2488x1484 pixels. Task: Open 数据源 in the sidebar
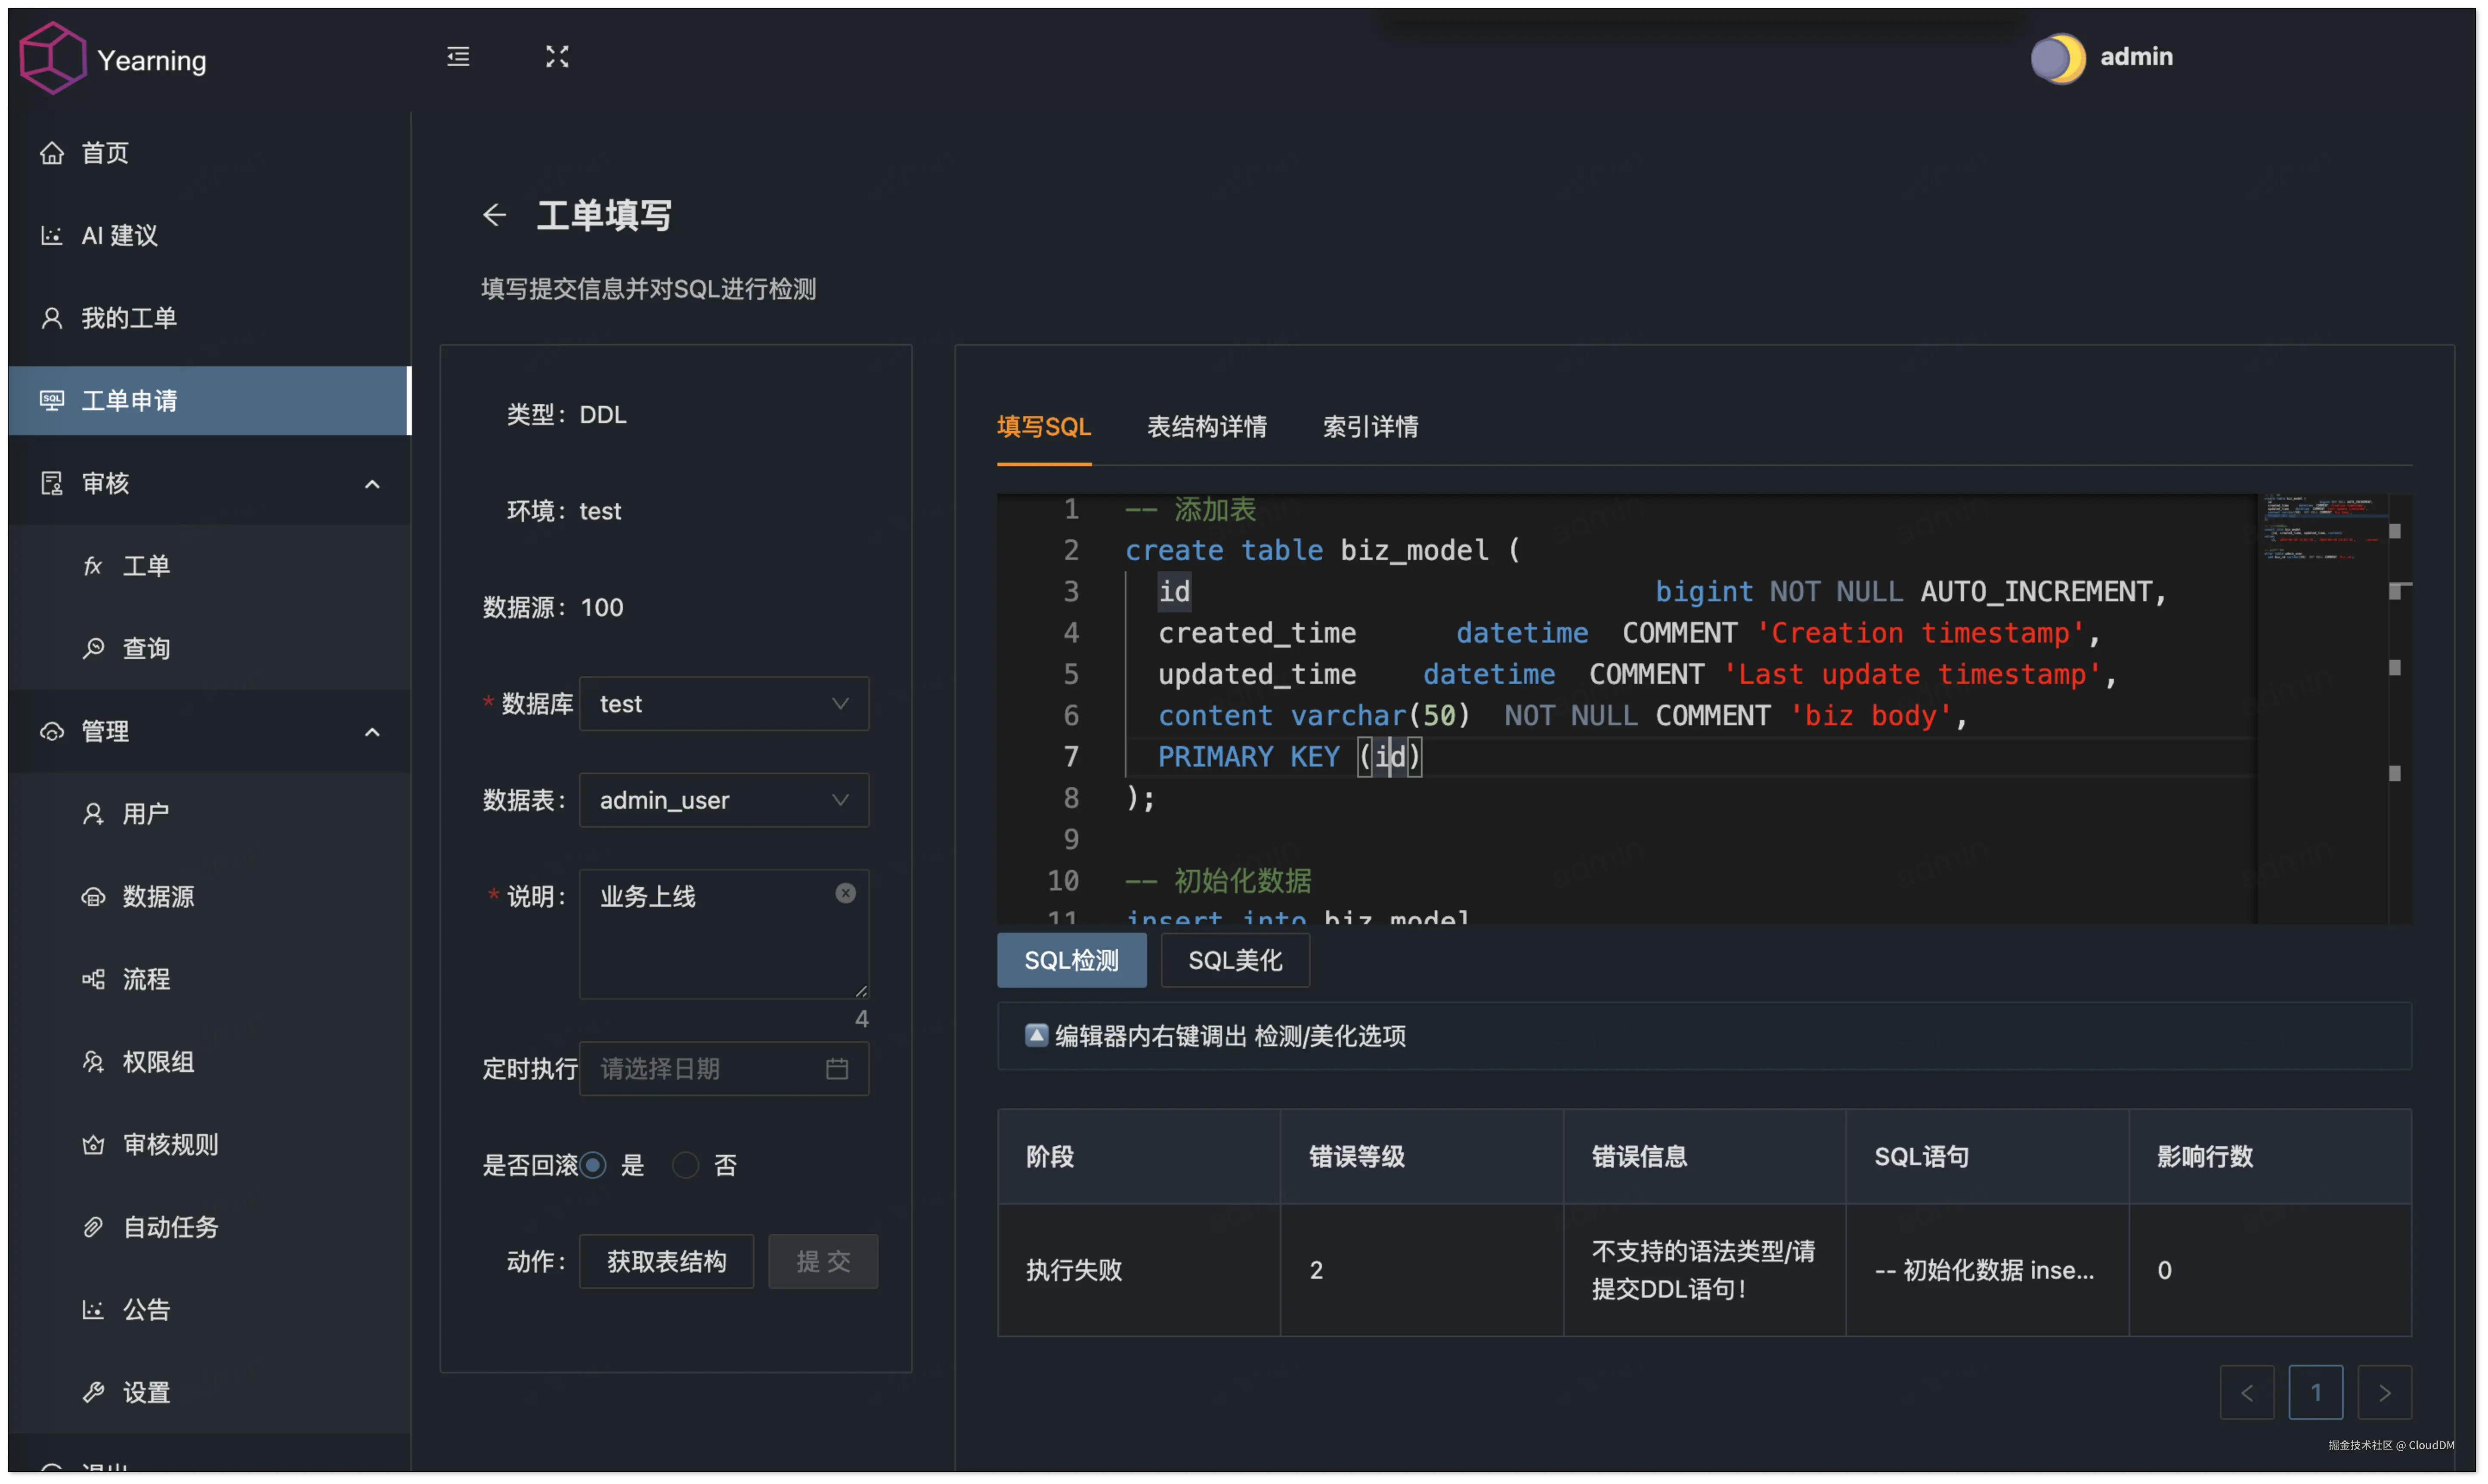pos(158,896)
